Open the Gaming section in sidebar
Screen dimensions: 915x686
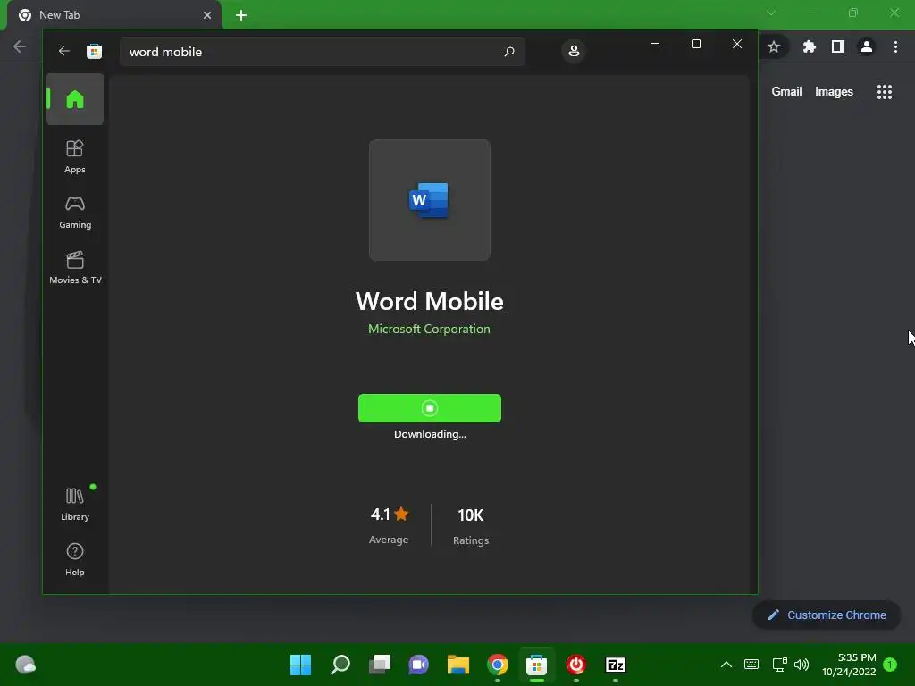pyautogui.click(x=75, y=213)
